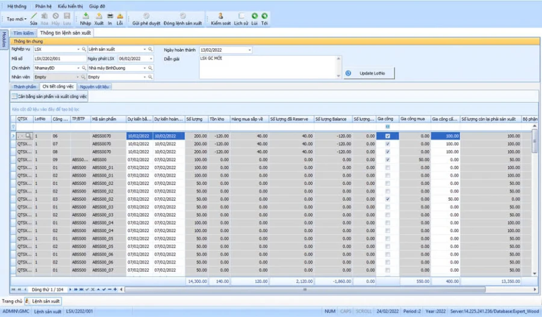This screenshot has height=317, width=542.
Task: Select the Lệnh sản xuất bottom window tab
Action: (x=43, y=301)
